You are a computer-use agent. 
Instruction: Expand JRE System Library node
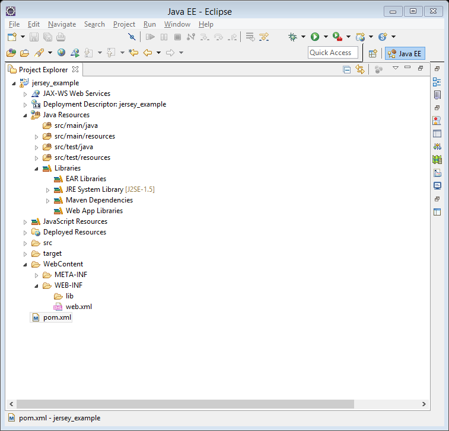pos(48,190)
